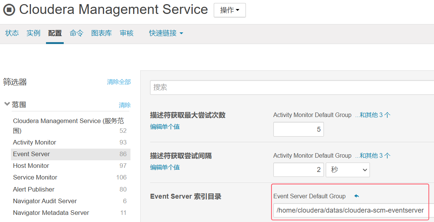The image size is (434, 222).
Task: Collapse the 范围 filter section
Action: coord(7,104)
